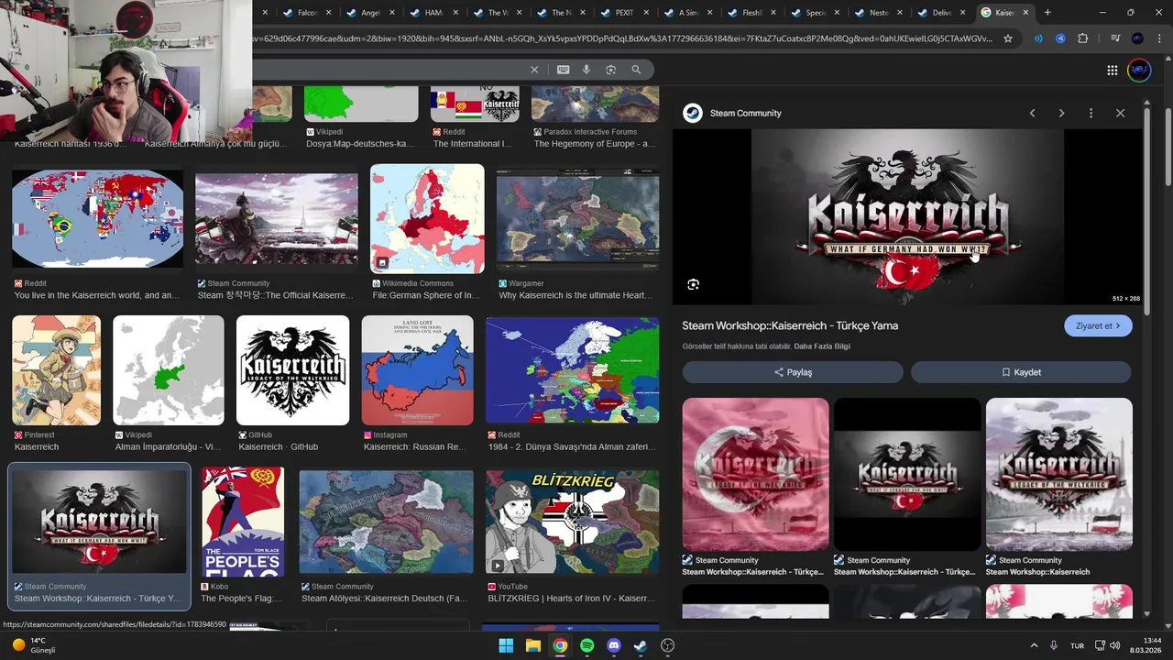Open the Windows Start menu
Viewport: 1173px width, 660px height.
tap(506, 645)
